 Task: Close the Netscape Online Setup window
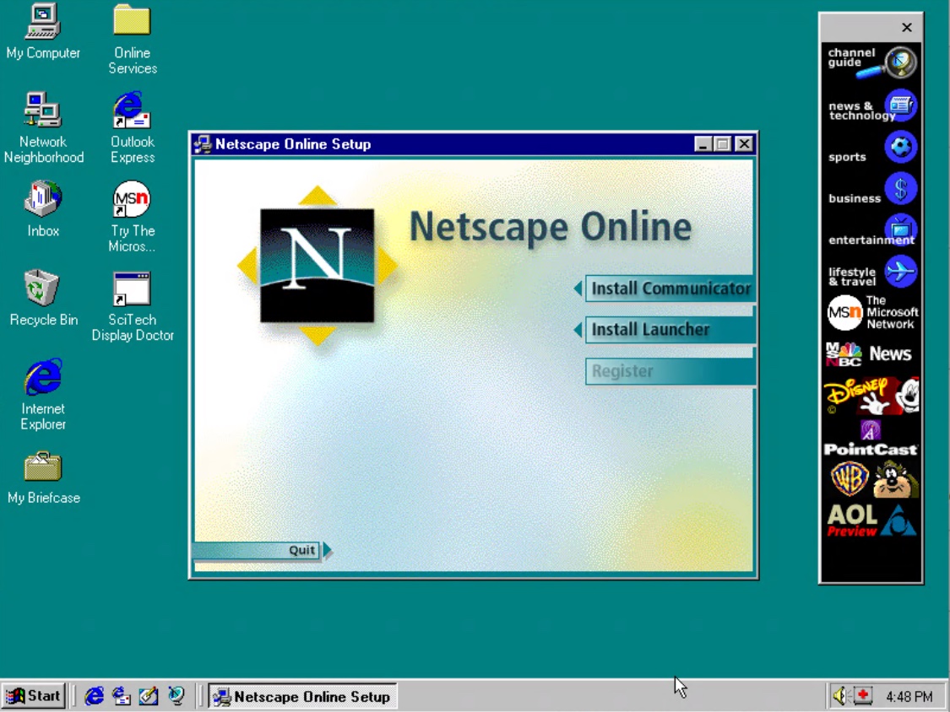point(744,144)
